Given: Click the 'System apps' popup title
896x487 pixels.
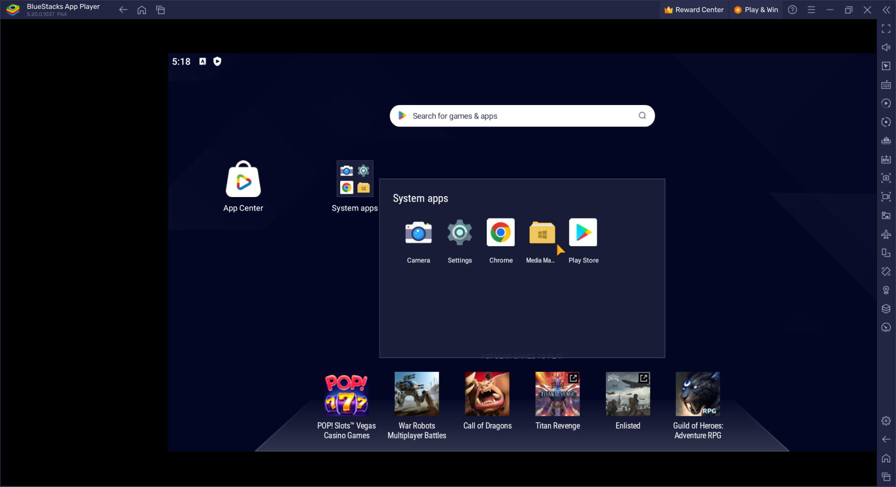Looking at the screenshot, I should [420, 198].
